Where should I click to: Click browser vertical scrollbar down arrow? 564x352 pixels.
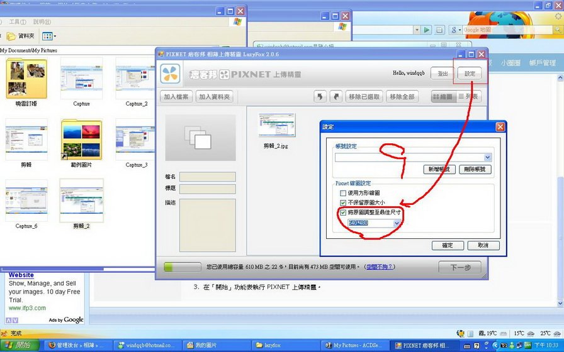560,304
